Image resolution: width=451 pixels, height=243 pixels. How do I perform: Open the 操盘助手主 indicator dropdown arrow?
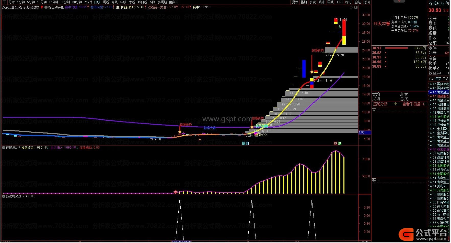[x=46, y=7]
